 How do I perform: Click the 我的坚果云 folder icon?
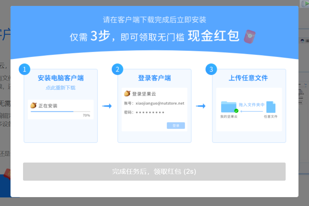pyautogui.click(x=229, y=107)
